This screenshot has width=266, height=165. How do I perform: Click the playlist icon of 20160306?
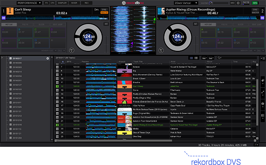coord(11,63)
